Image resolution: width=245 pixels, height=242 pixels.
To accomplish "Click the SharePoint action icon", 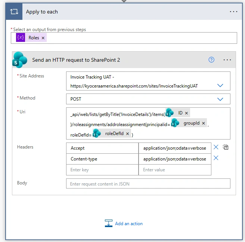I will point(20,60).
